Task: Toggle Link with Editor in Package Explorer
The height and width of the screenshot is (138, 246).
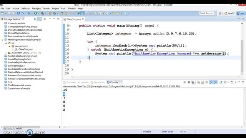Action: point(39,19)
